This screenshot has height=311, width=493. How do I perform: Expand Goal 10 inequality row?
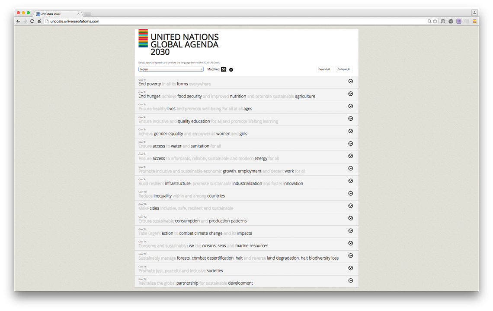point(351,193)
